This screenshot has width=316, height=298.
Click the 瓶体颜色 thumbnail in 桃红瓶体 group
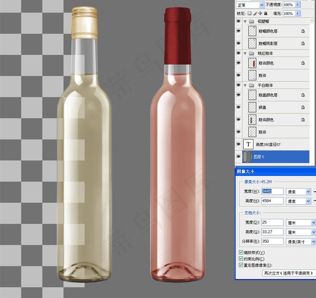(x=252, y=63)
